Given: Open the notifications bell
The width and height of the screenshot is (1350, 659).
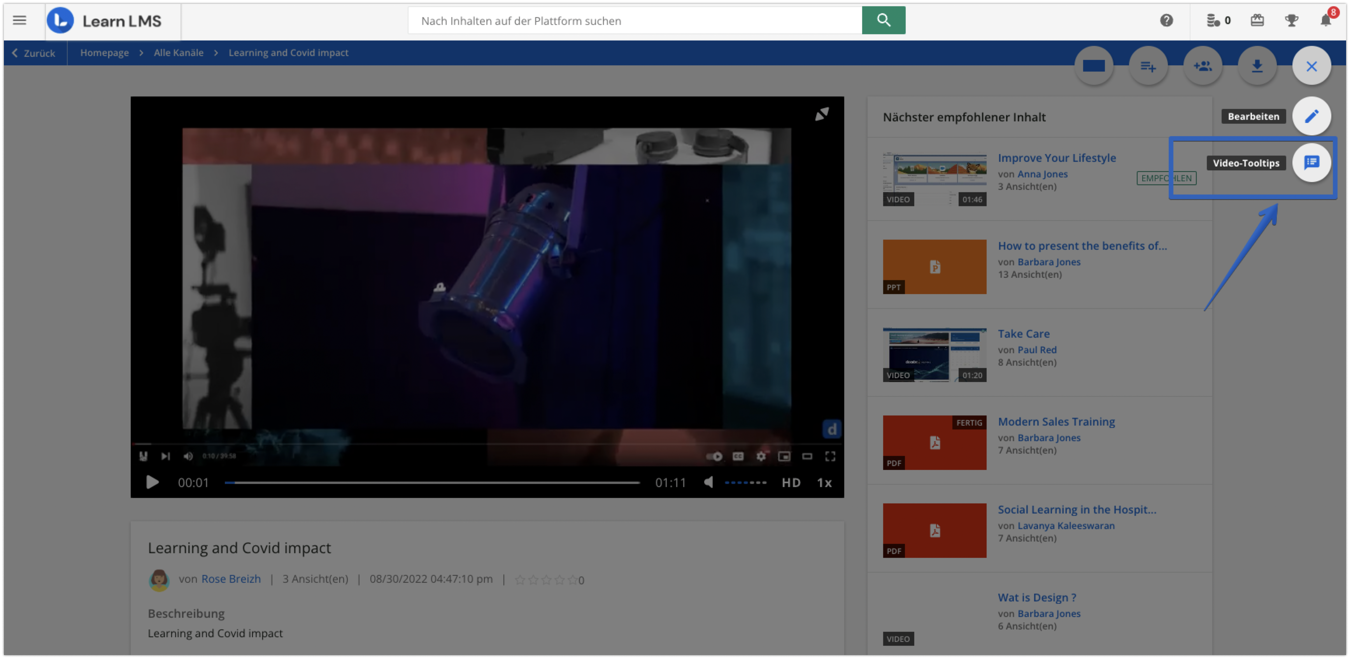Looking at the screenshot, I should pos(1325,21).
